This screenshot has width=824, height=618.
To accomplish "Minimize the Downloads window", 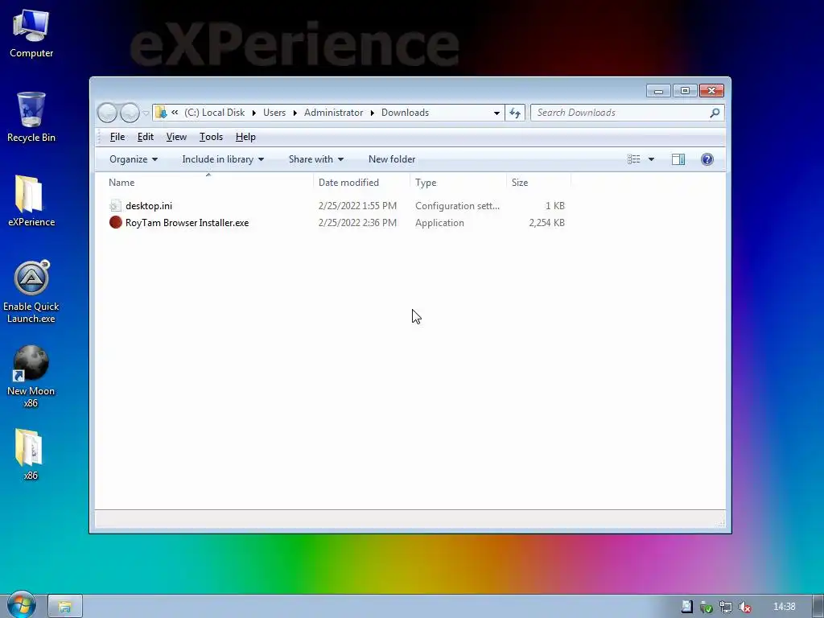I will click(658, 91).
